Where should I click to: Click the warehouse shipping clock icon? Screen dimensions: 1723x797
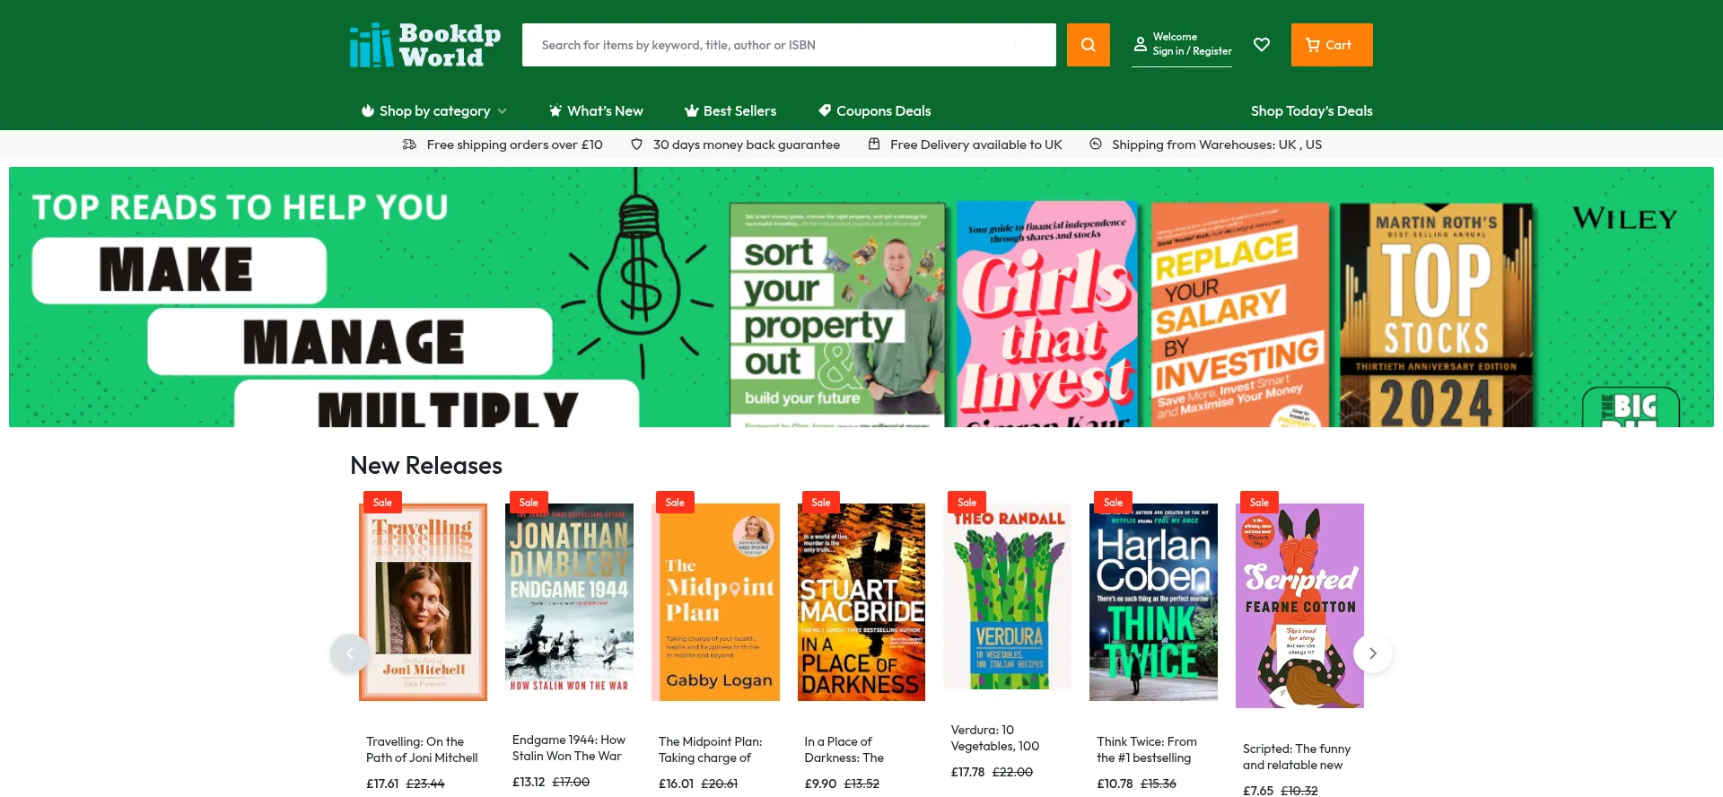coord(1095,144)
